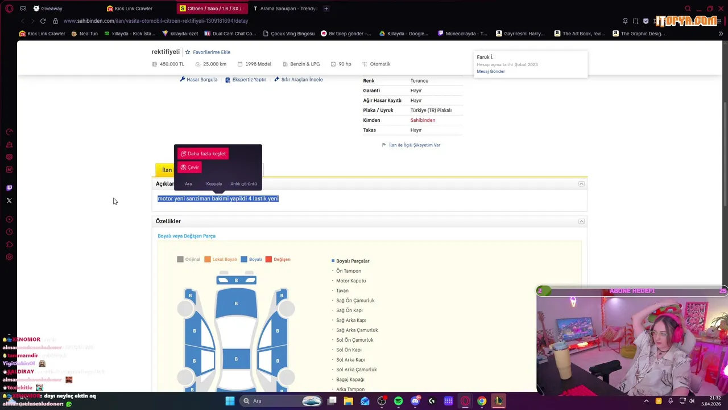Show hidden system tray icons arrow
This screenshot has width=728, height=410.
point(646,401)
